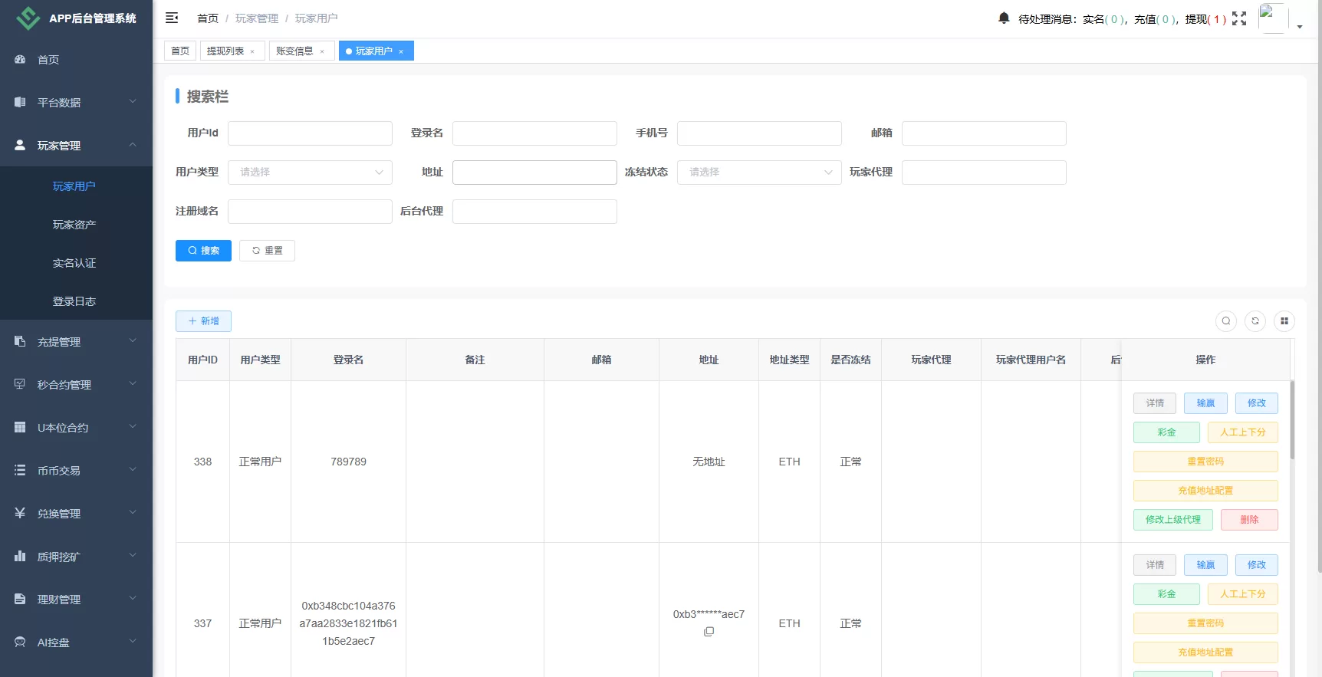Click the blue 搜索 button
This screenshot has width=1322, height=677.
tap(203, 251)
